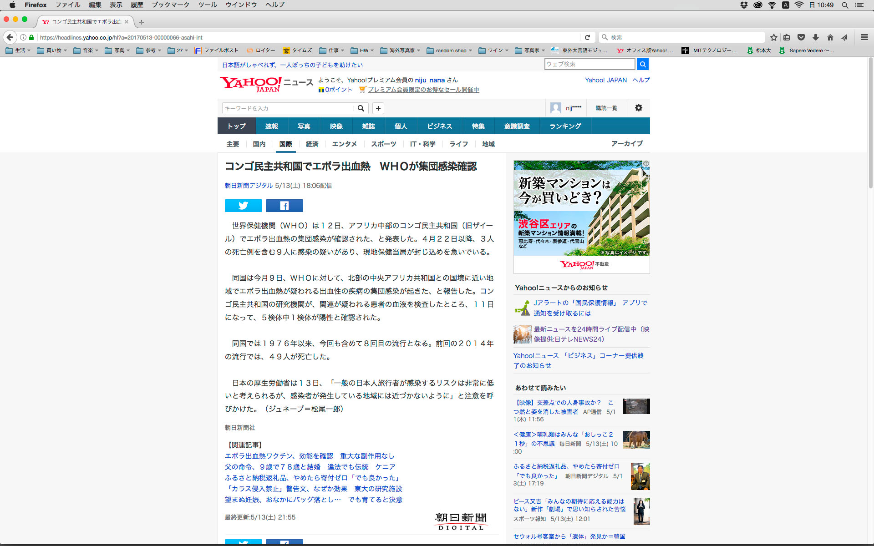
Task: Reload the page with the refresh icon
Action: [x=587, y=37]
